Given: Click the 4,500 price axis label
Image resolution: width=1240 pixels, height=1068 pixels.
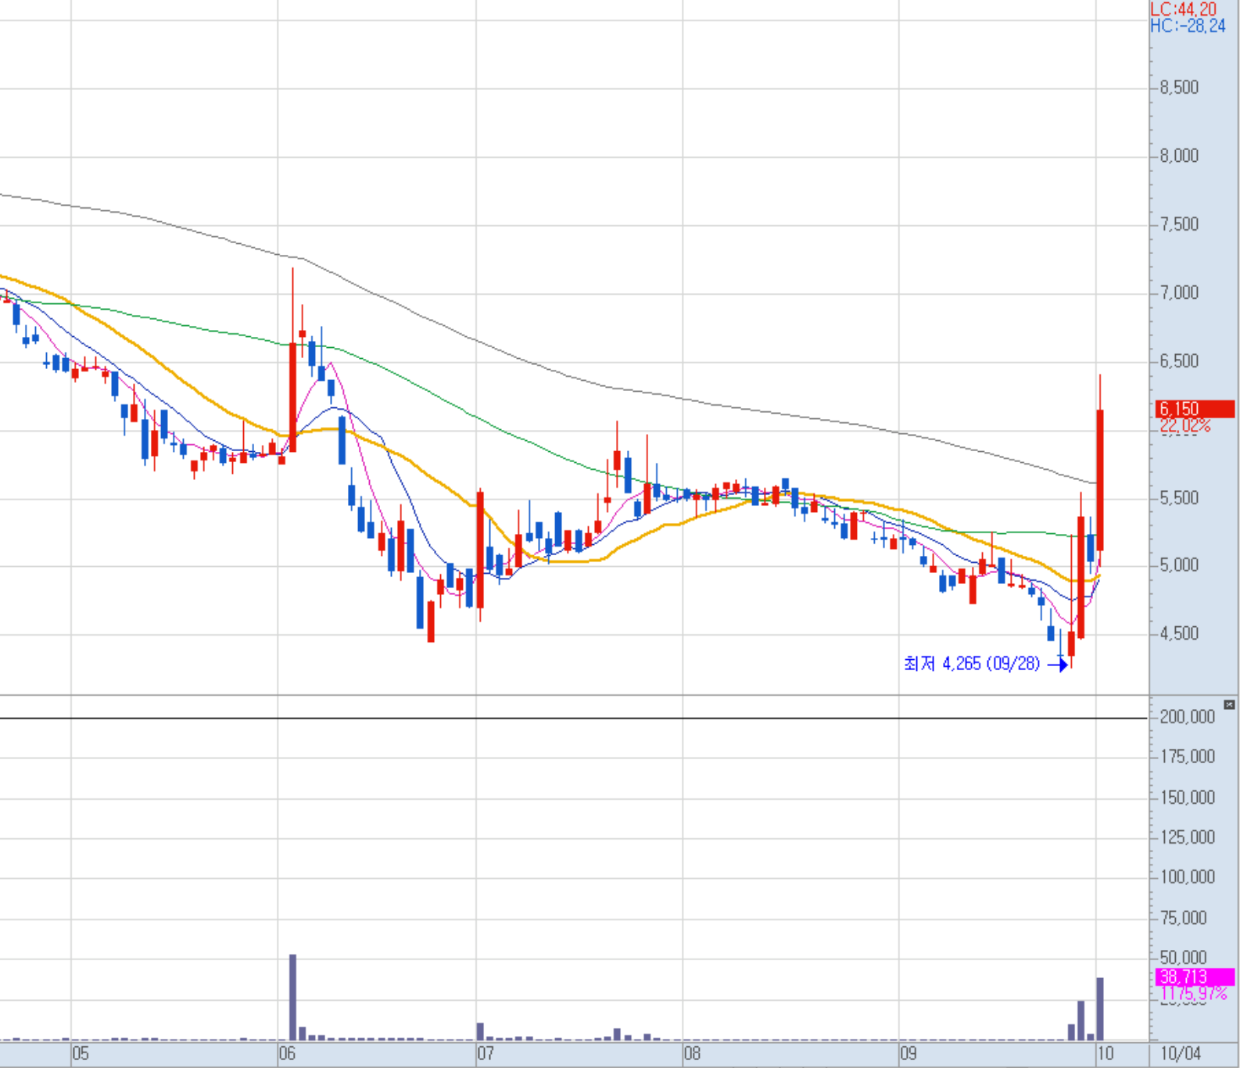Looking at the screenshot, I should pos(1179,633).
